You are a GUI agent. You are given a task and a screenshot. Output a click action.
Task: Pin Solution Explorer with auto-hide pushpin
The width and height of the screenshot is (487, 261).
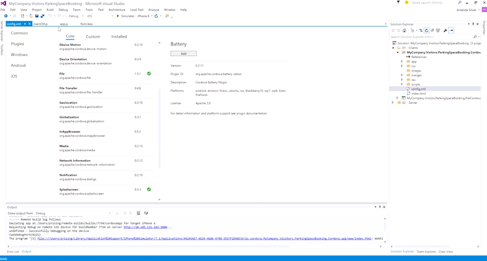coord(473,24)
